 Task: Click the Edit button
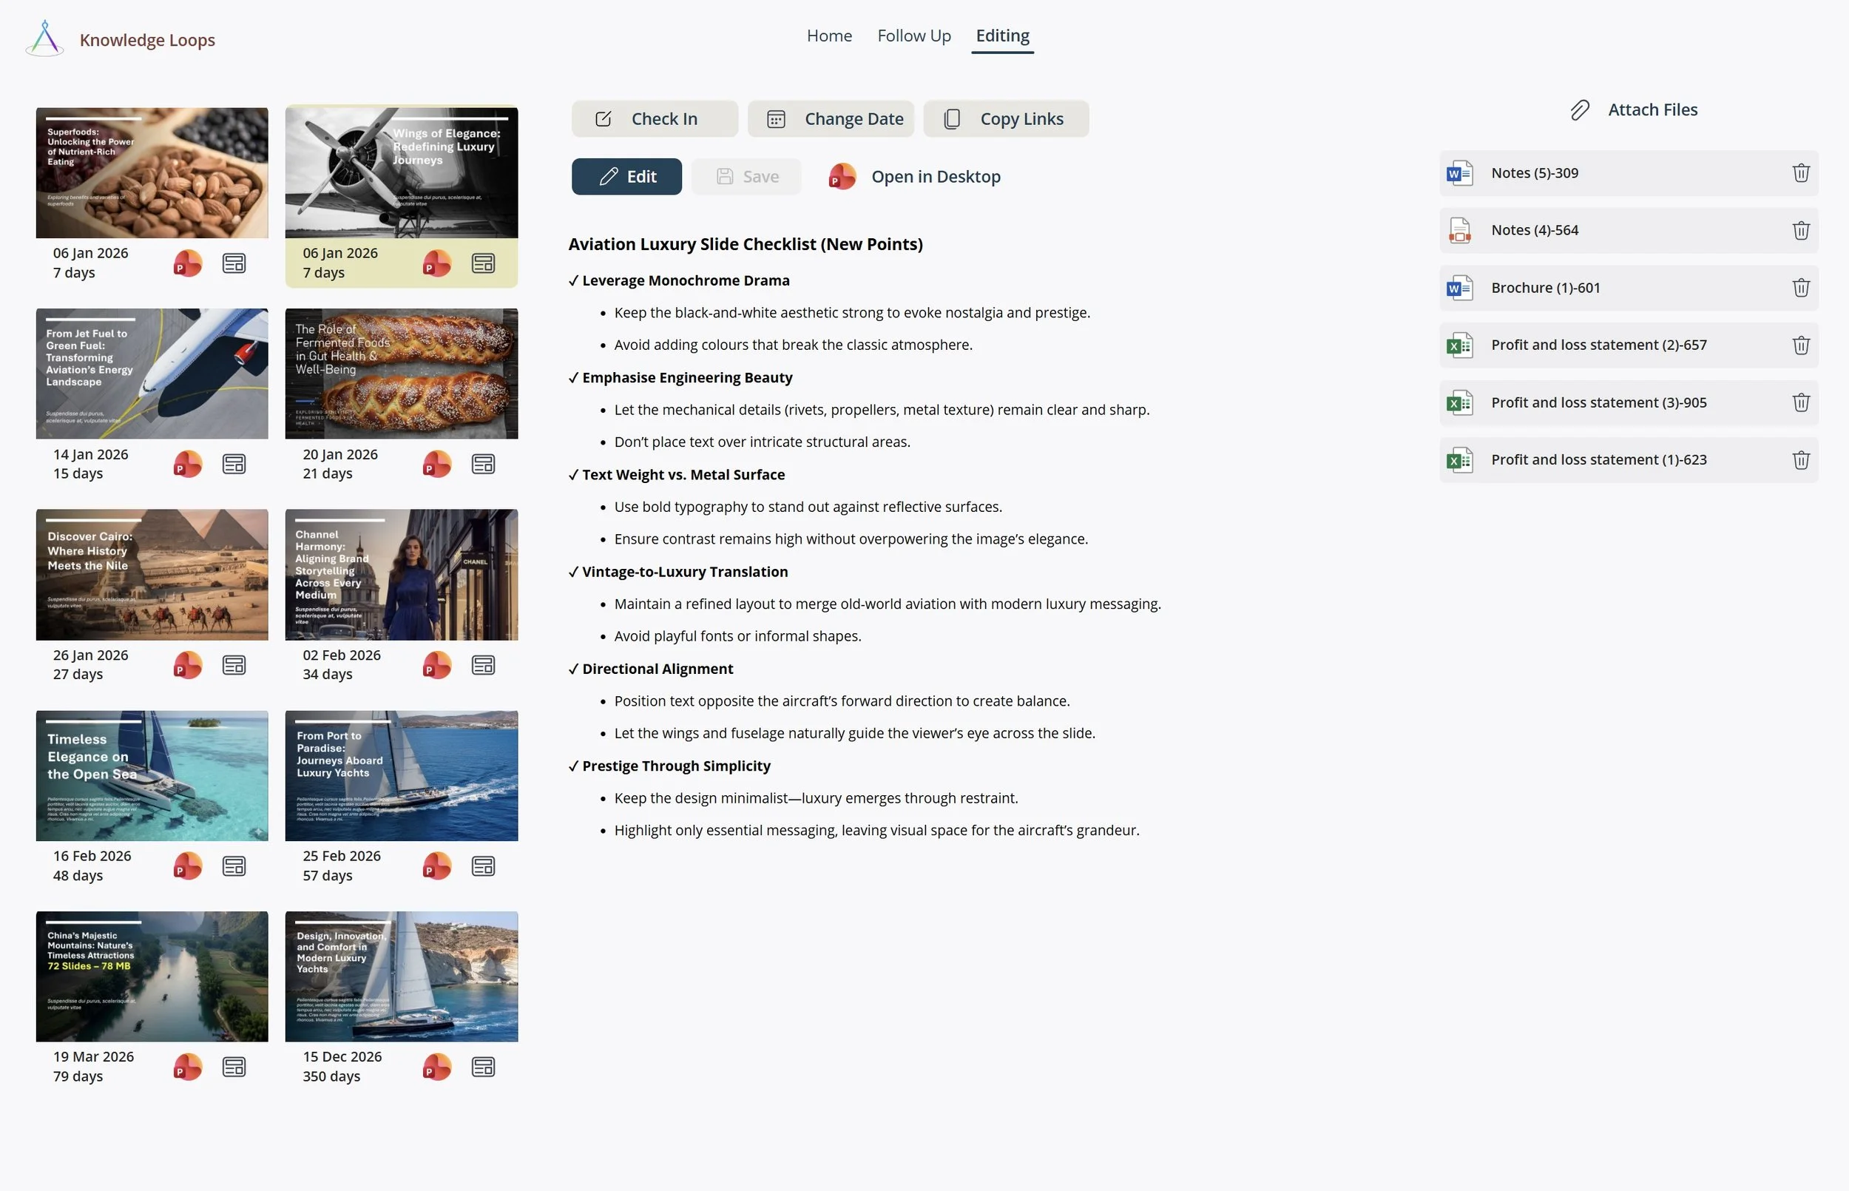click(x=626, y=177)
